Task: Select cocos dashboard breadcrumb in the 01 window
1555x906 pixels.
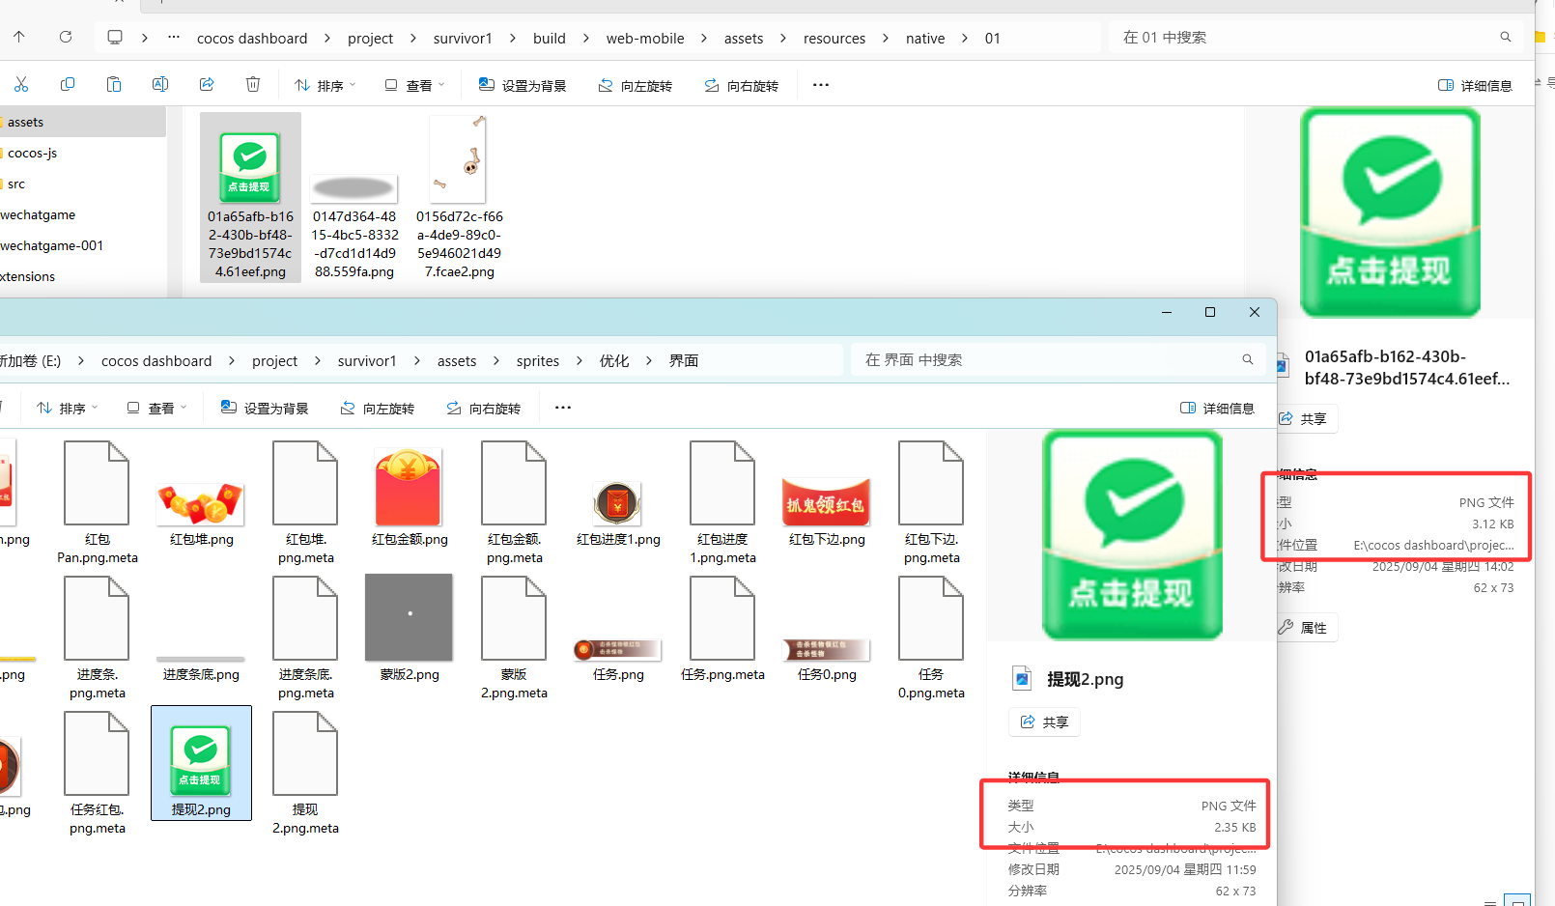Action: point(252,39)
